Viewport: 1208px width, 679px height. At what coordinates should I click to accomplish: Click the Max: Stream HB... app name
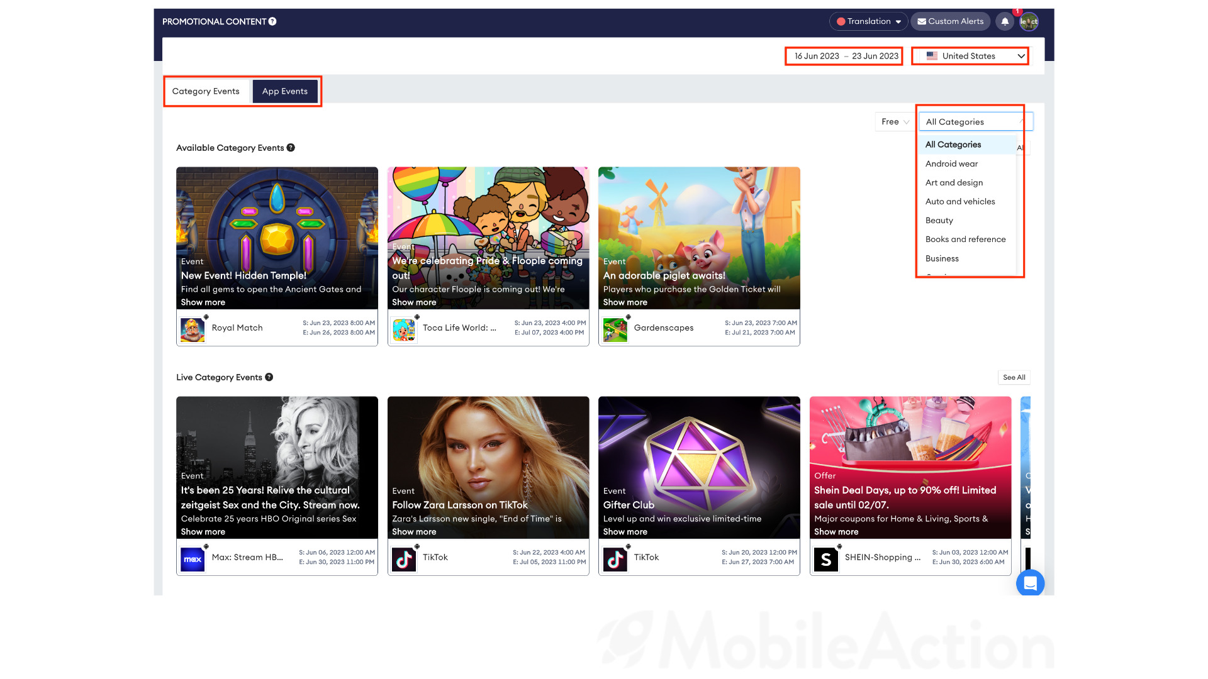[247, 558]
